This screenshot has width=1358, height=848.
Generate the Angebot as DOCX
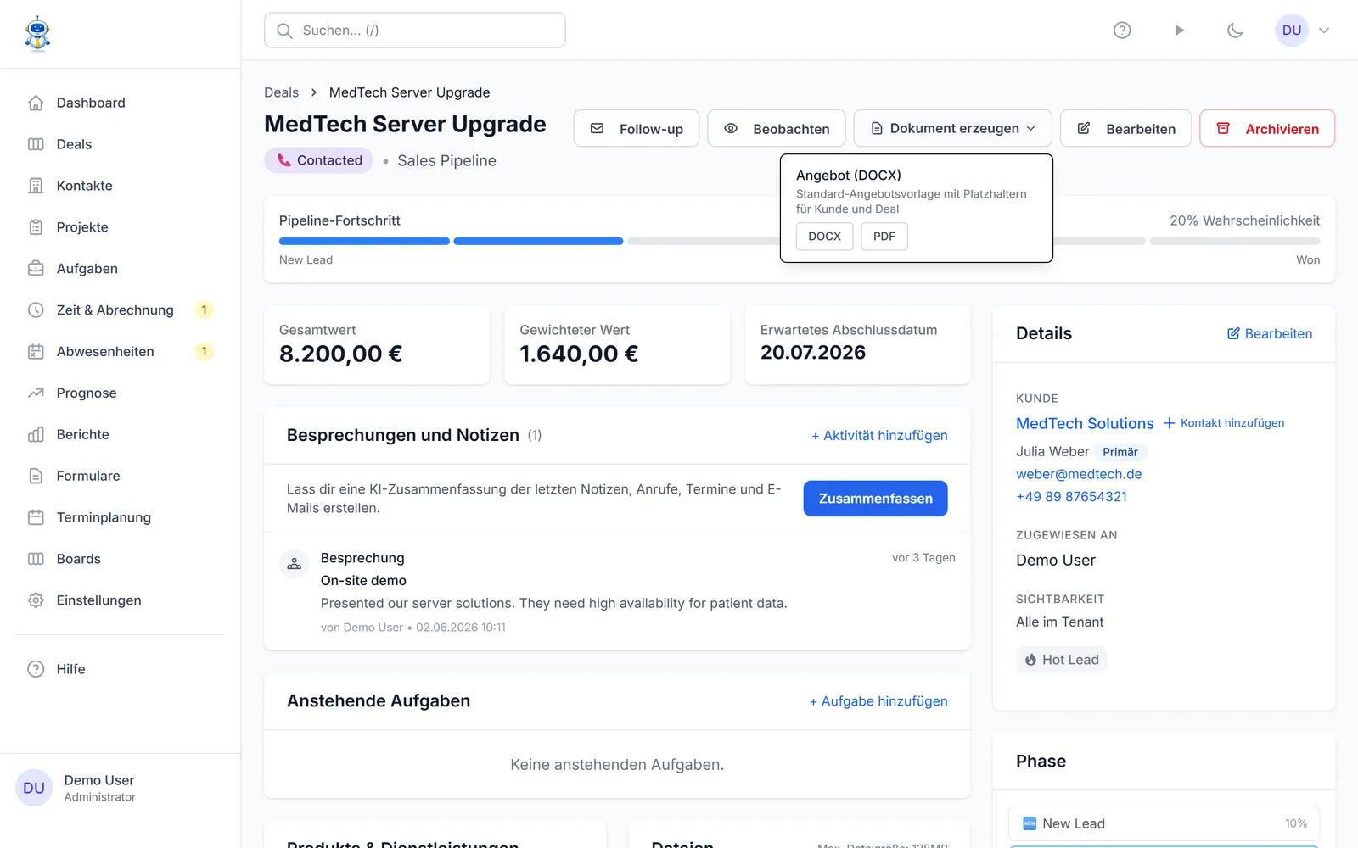coord(824,237)
